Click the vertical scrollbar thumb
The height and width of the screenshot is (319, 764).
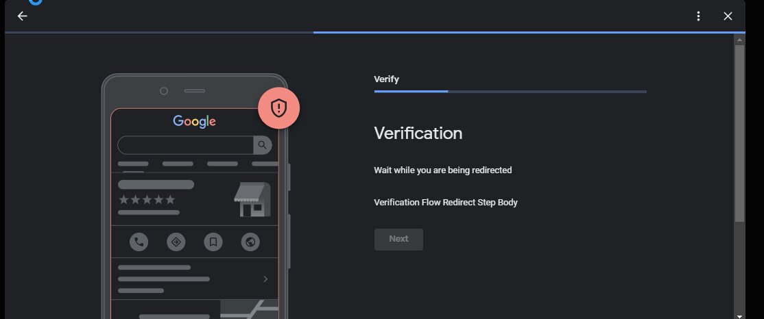click(739, 133)
